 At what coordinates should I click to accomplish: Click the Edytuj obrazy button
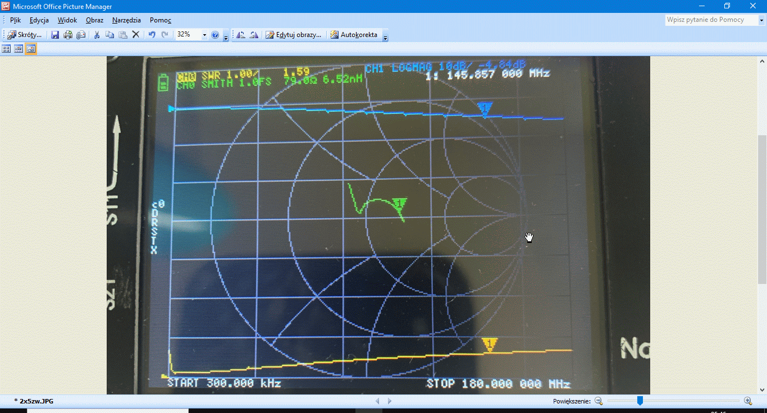(294, 35)
